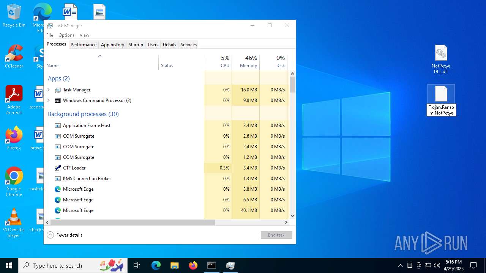The width and height of the screenshot is (486, 273).
Task: Open the notification center icon
Action: coord(473,265)
